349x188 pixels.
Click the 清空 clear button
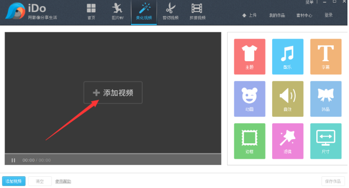tap(40, 181)
